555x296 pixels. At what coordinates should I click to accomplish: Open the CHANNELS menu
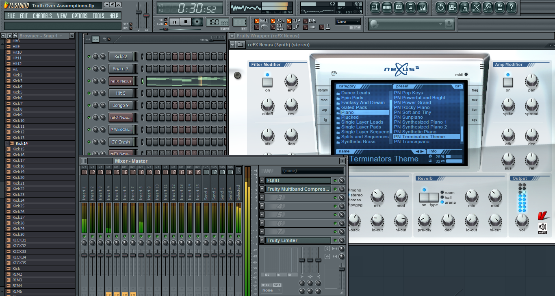tap(42, 16)
